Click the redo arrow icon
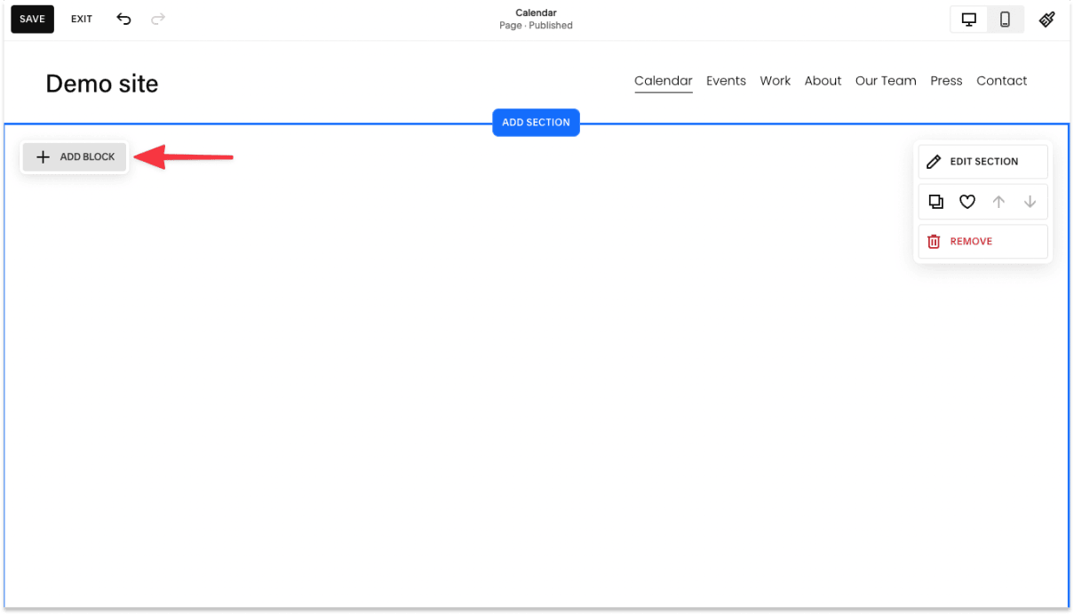 coord(157,18)
